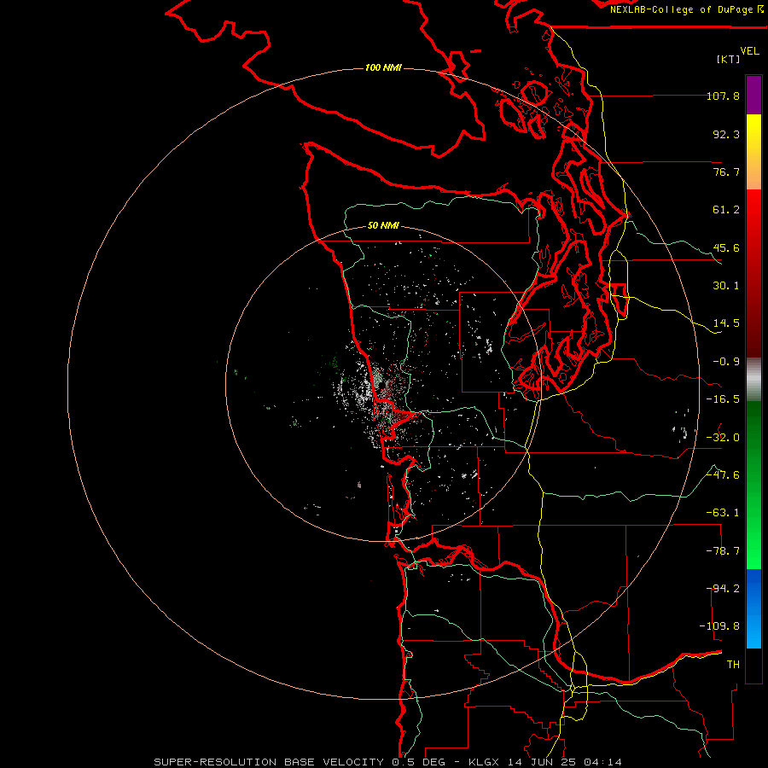Click the 14 JUN 25 04:14 timestamp

pyautogui.click(x=567, y=762)
